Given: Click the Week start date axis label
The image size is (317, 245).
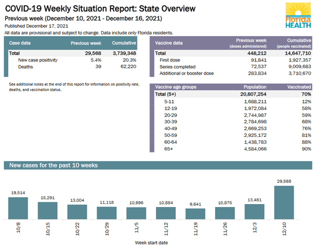Looking at the screenshot, I should click(x=152, y=242).
